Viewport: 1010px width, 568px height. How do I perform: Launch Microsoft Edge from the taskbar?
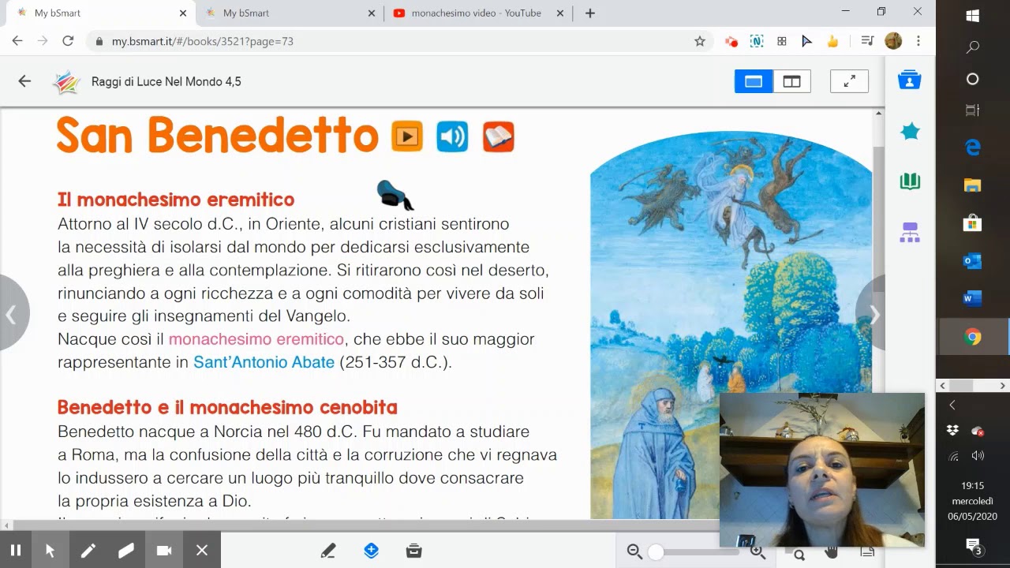click(x=973, y=148)
